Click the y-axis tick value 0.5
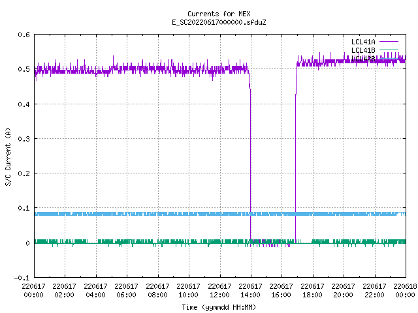 [x=24, y=69]
